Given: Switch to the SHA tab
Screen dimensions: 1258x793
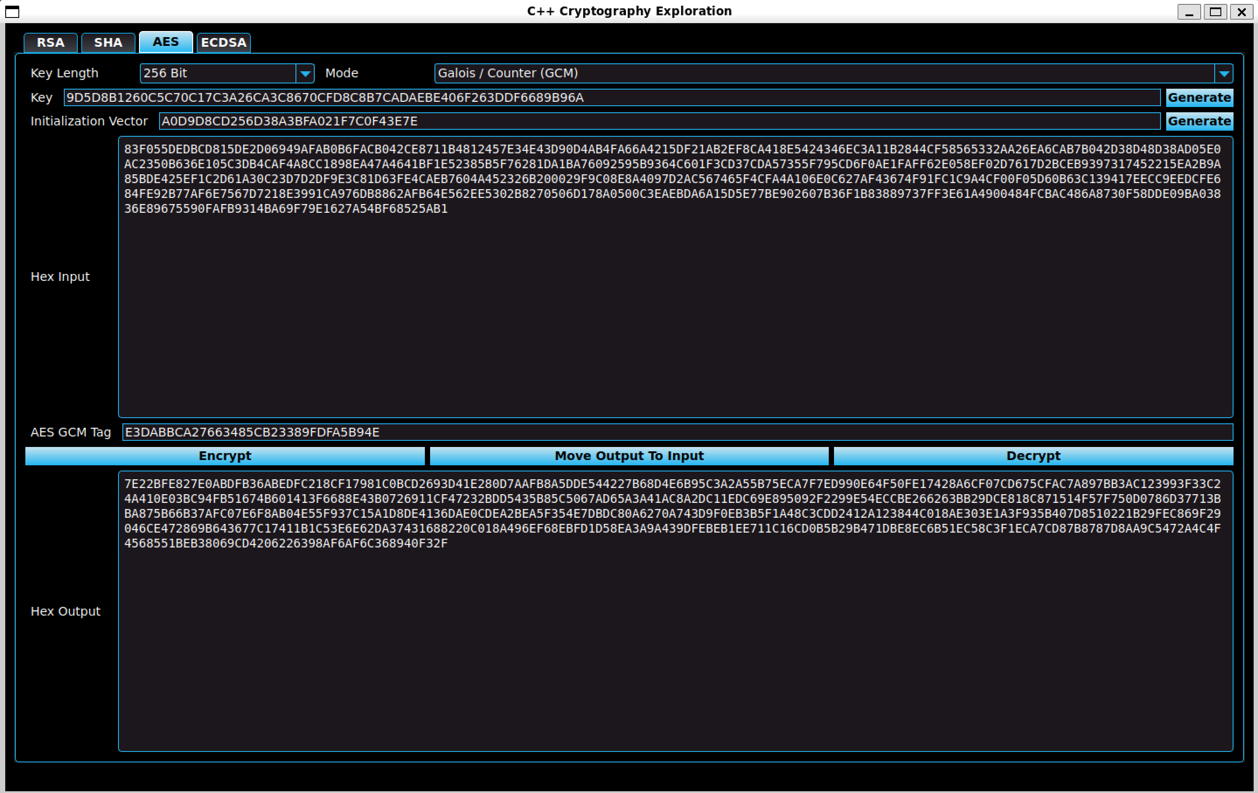Looking at the screenshot, I should tap(108, 42).
